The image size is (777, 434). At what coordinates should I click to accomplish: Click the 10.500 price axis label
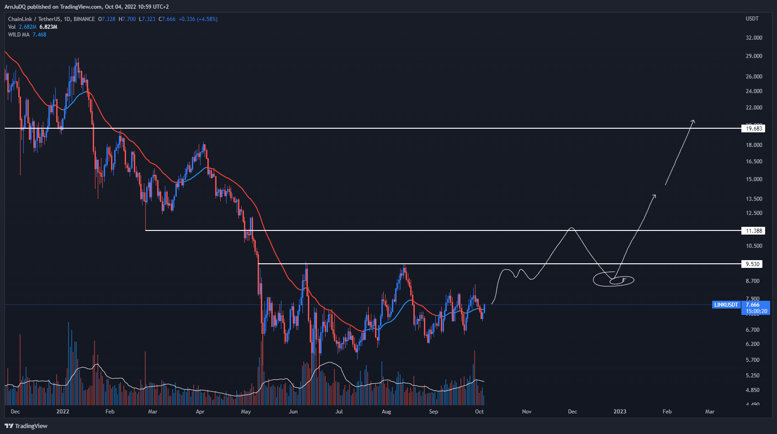coord(754,246)
